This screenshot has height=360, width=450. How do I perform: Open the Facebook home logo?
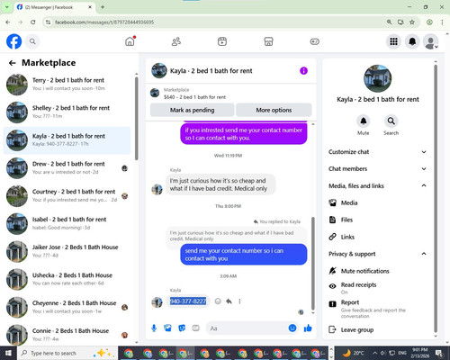pos(13,41)
